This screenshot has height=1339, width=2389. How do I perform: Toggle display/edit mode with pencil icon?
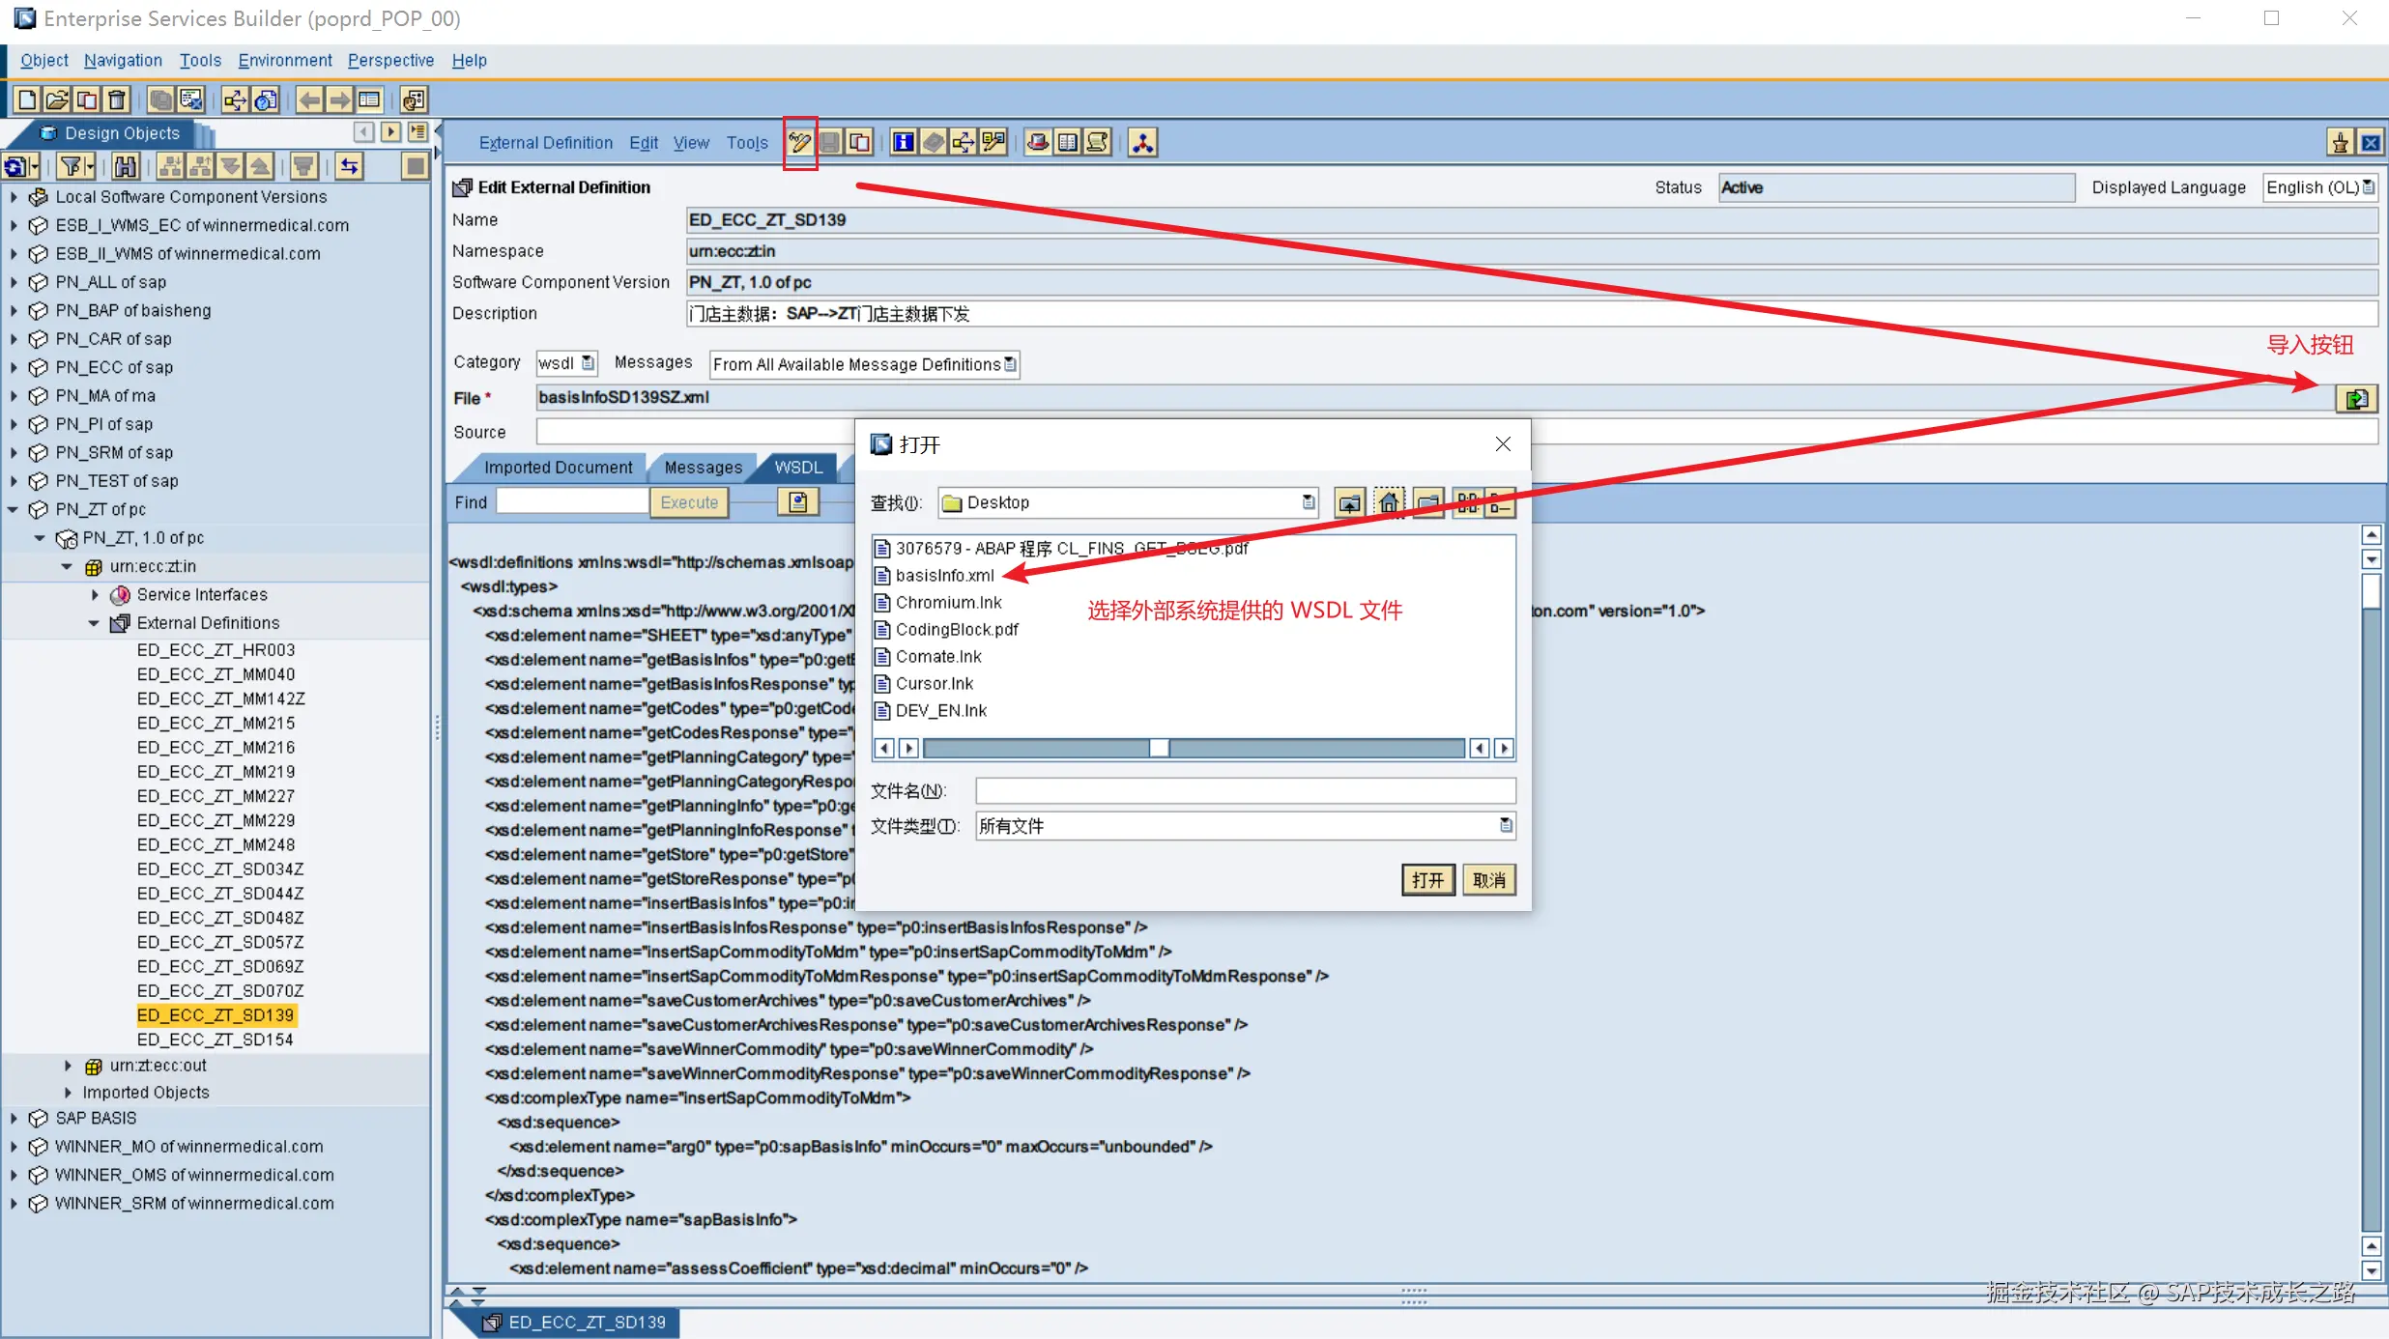tap(800, 143)
